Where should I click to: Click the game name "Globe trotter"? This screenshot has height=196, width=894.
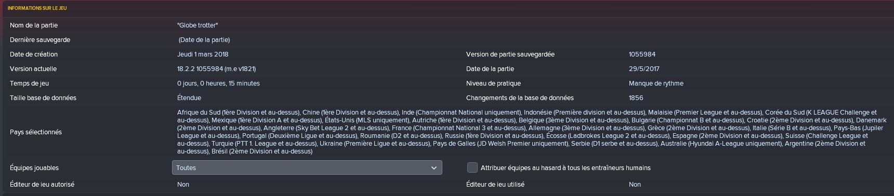click(198, 25)
